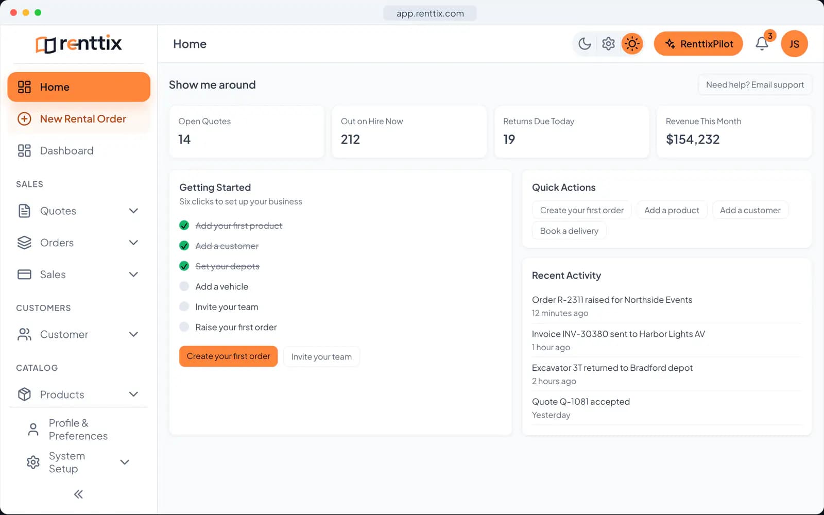Toggle the 'Add your first product' checkmark
Screen dimensions: 824x515
184,226
